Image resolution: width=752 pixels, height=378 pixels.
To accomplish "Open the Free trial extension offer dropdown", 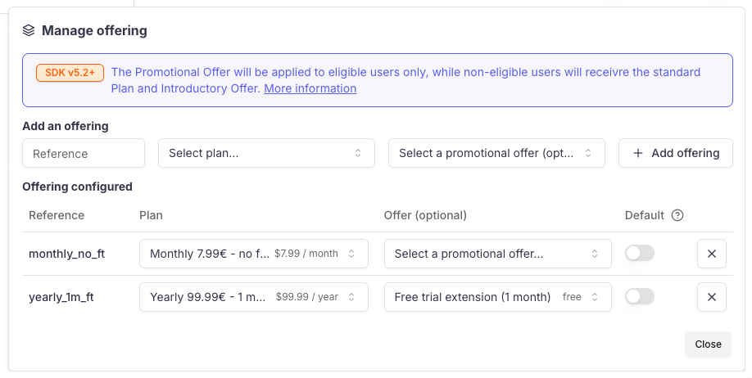I will (497, 297).
